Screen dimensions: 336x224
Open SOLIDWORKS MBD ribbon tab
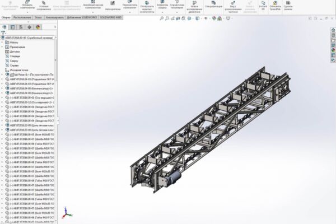coord(110,17)
